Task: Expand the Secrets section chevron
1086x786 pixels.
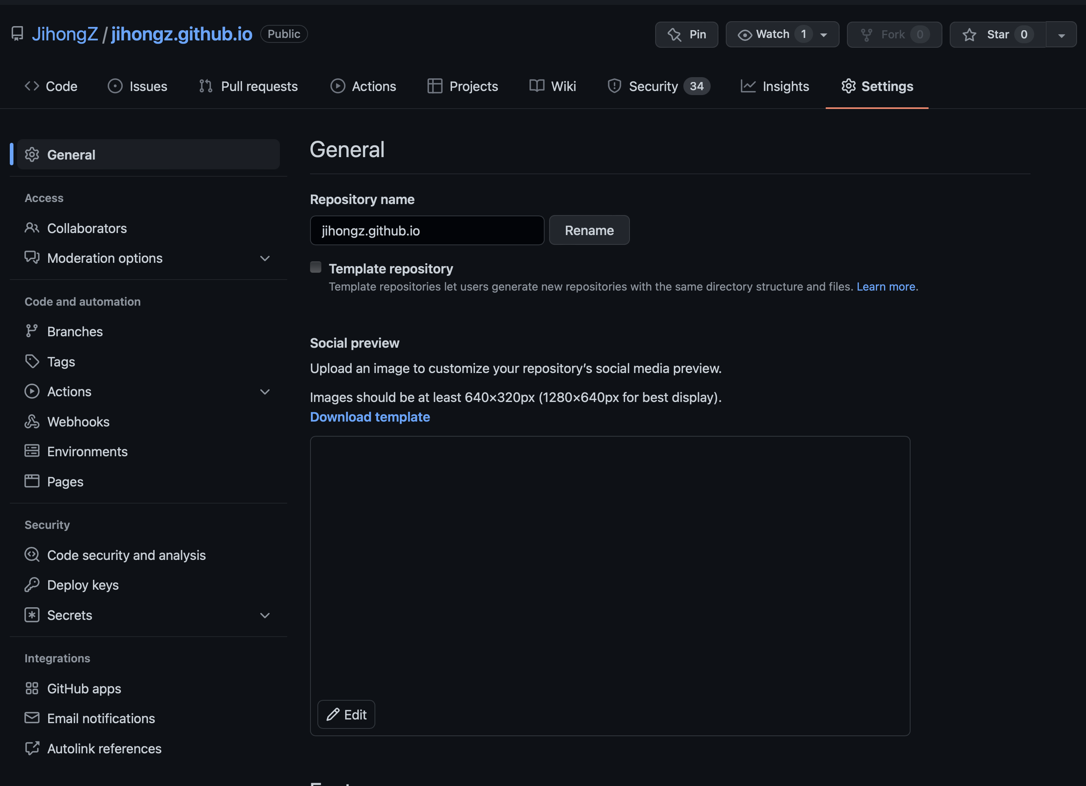Action: pyautogui.click(x=265, y=615)
